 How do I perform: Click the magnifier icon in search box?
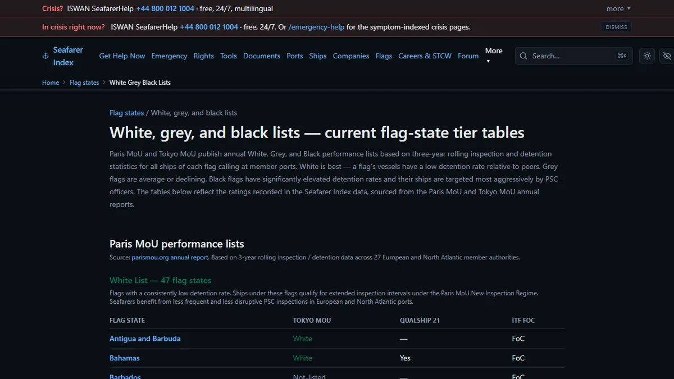[x=523, y=56]
